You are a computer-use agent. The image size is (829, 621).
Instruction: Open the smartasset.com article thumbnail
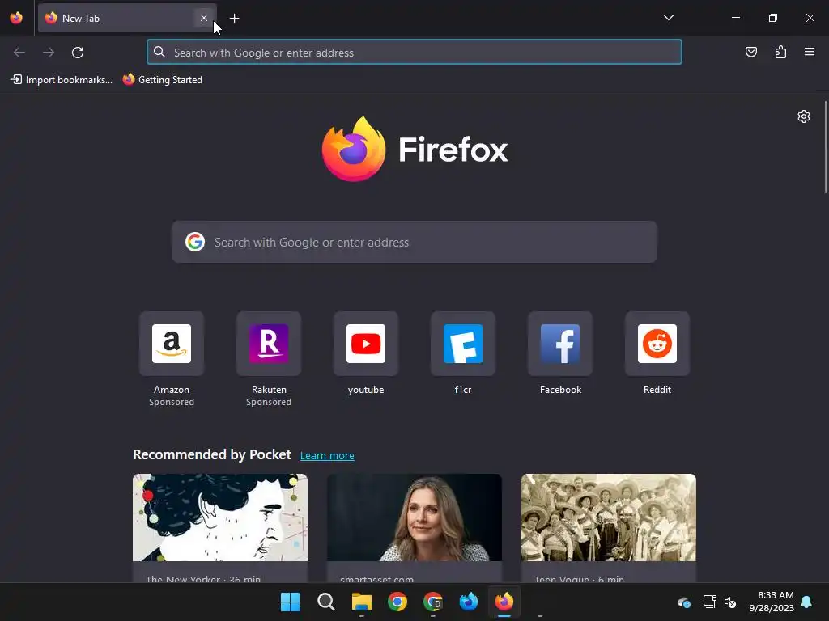pyautogui.click(x=414, y=517)
